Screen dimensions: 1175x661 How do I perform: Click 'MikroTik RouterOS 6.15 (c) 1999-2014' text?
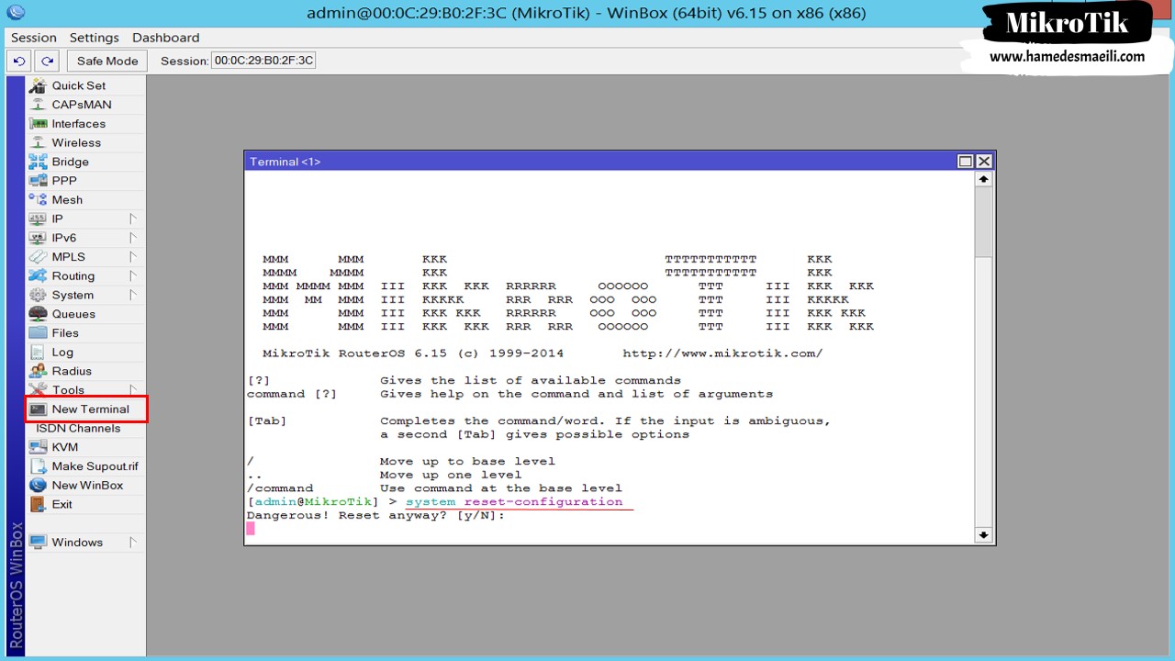click(413, 353)
